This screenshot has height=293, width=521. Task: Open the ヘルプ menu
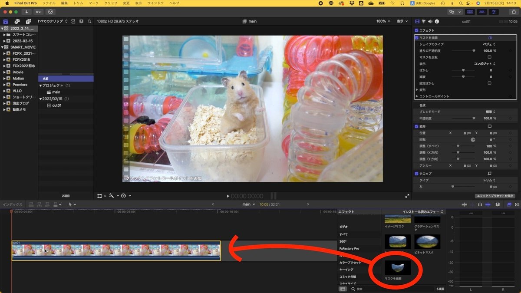pyautogui.click(x=174, y=3)
